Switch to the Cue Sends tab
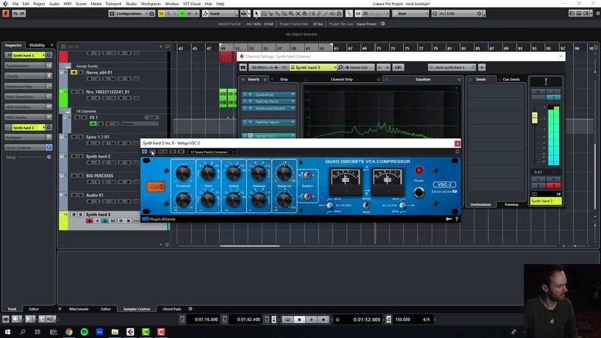Viewport: 601px width, 338px height. tap(511, 79)
